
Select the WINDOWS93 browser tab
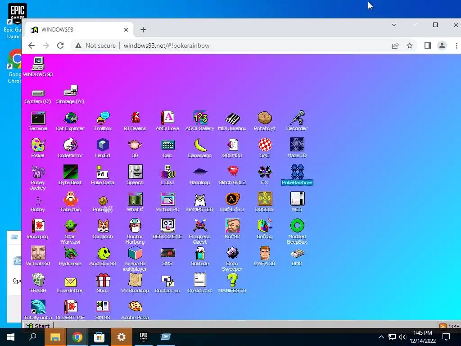click(x=79, y=30)
